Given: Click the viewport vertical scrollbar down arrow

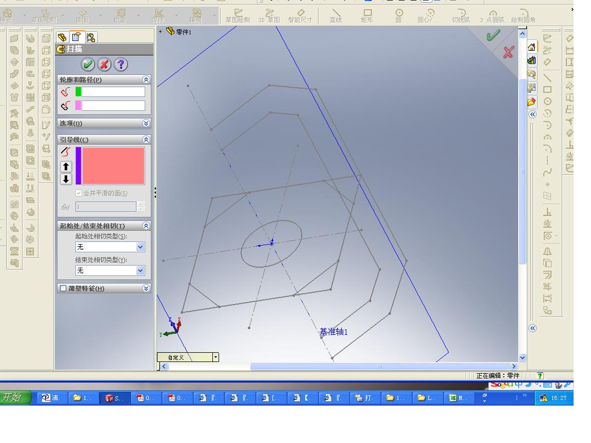Looking at the screenshot, I should tap(522, 357).
